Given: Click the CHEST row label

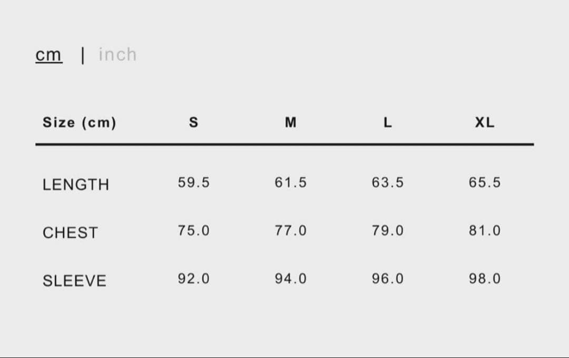Looking at the screenshot, I should (70, 233).
